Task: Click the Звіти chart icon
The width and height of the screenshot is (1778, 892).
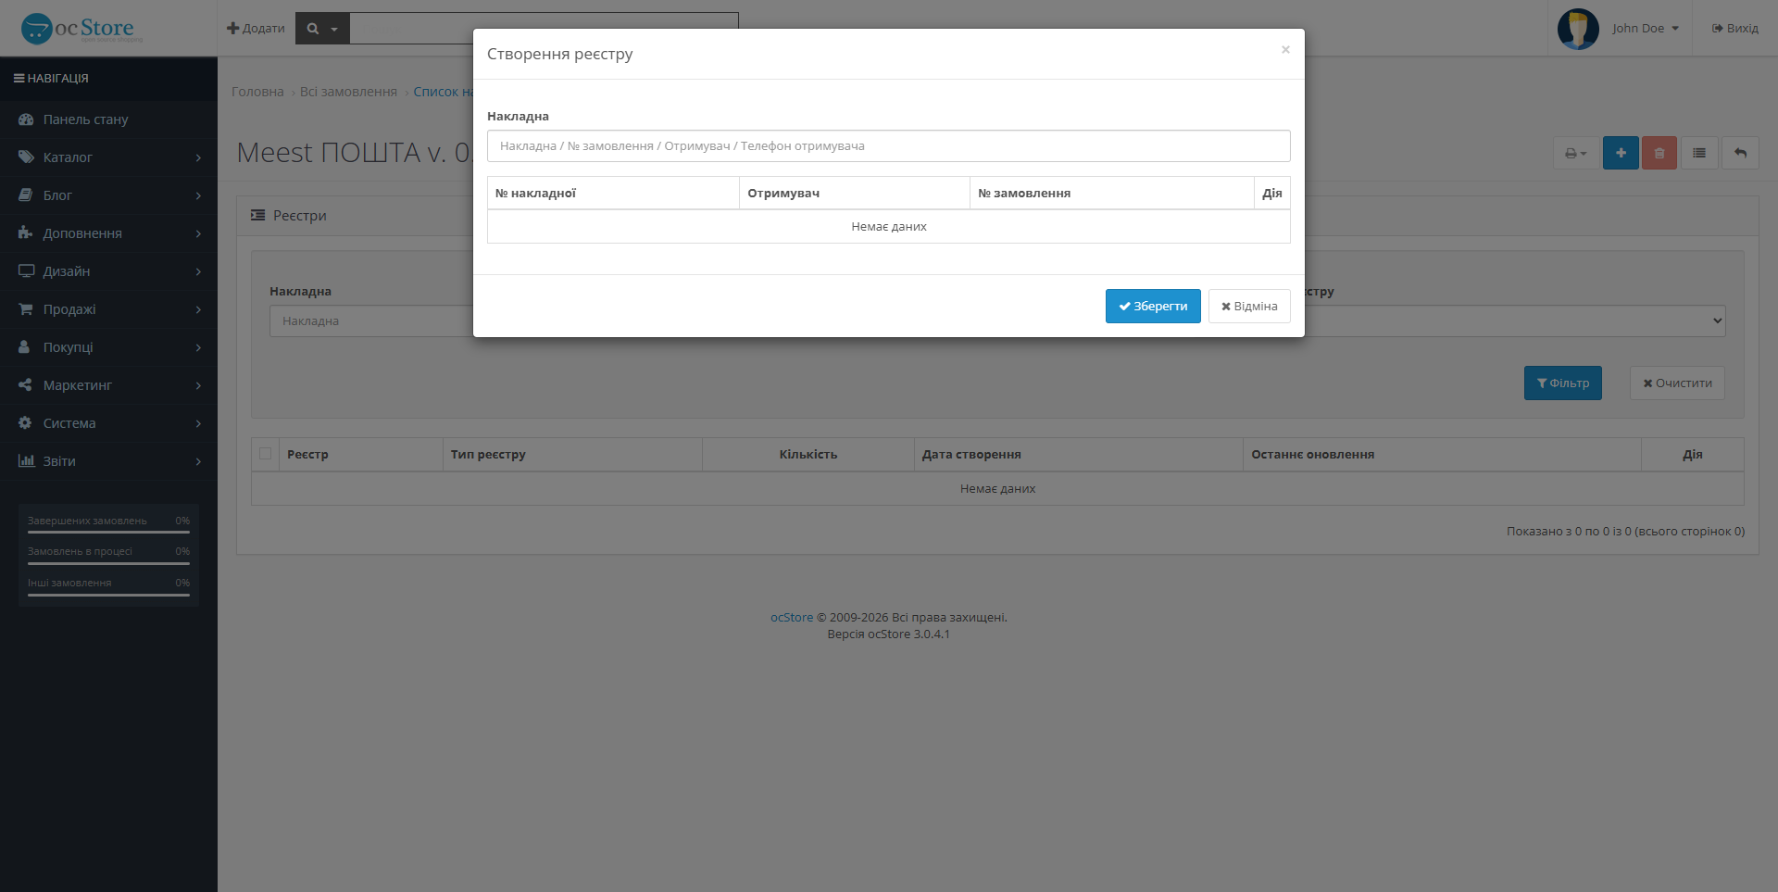Action: tap(26, 461)
